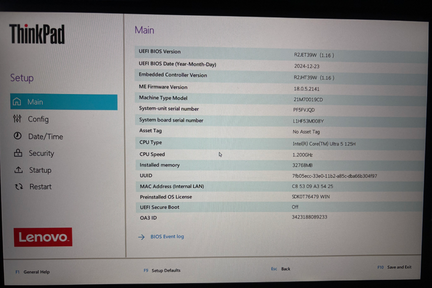Click Esc Back

[280, 269]
